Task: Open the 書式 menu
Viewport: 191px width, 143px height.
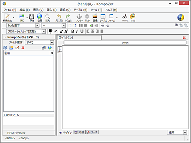Action: pyautogui.click(x=65, y=10)
